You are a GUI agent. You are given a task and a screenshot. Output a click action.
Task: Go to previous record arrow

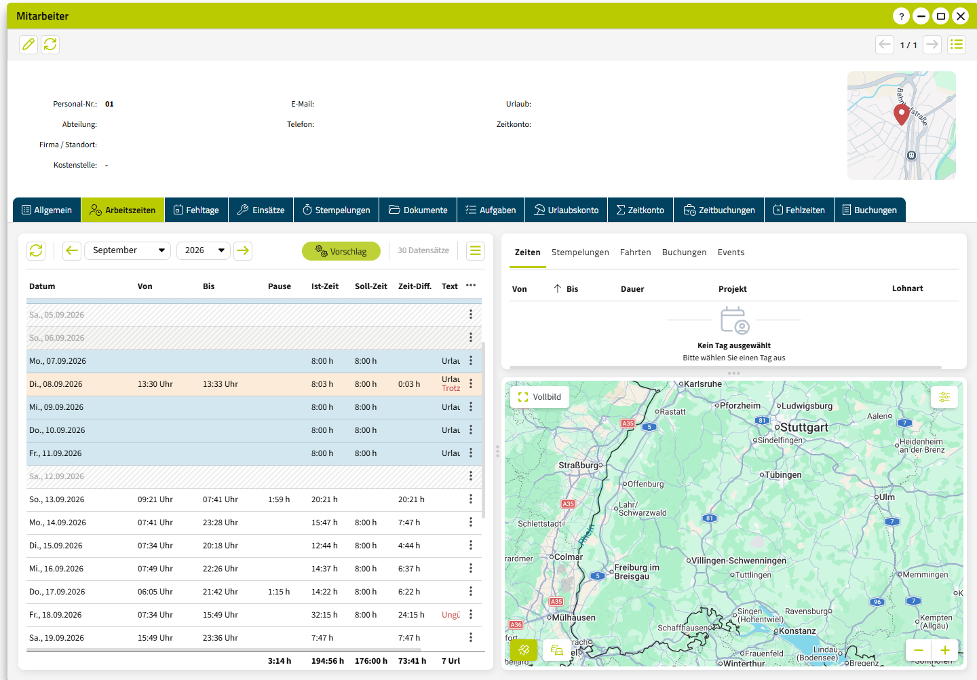(885, 45)
